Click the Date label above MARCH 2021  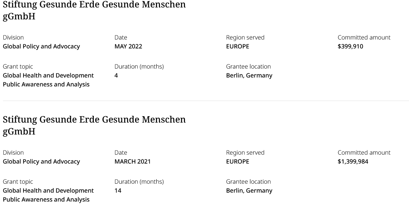click(x=121, y=152)
